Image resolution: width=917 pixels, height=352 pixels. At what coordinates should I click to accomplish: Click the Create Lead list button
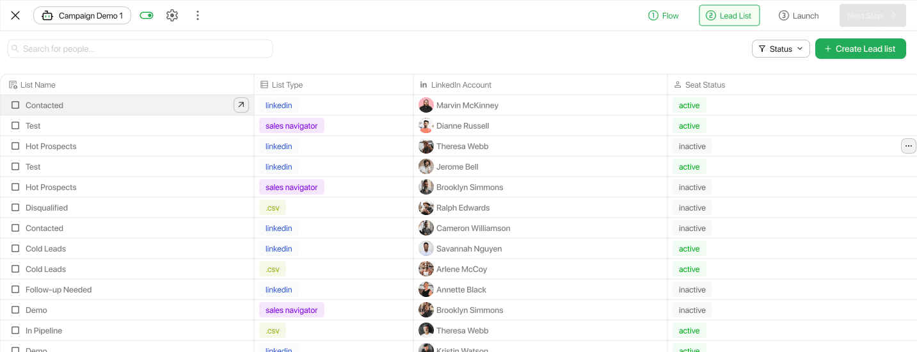click(860, 49)
